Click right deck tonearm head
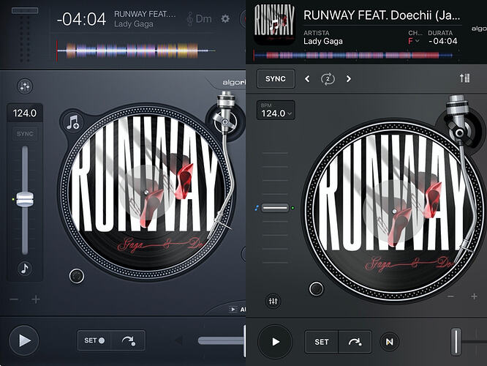Screen dimensions: 487x366 tap(461, 249)
